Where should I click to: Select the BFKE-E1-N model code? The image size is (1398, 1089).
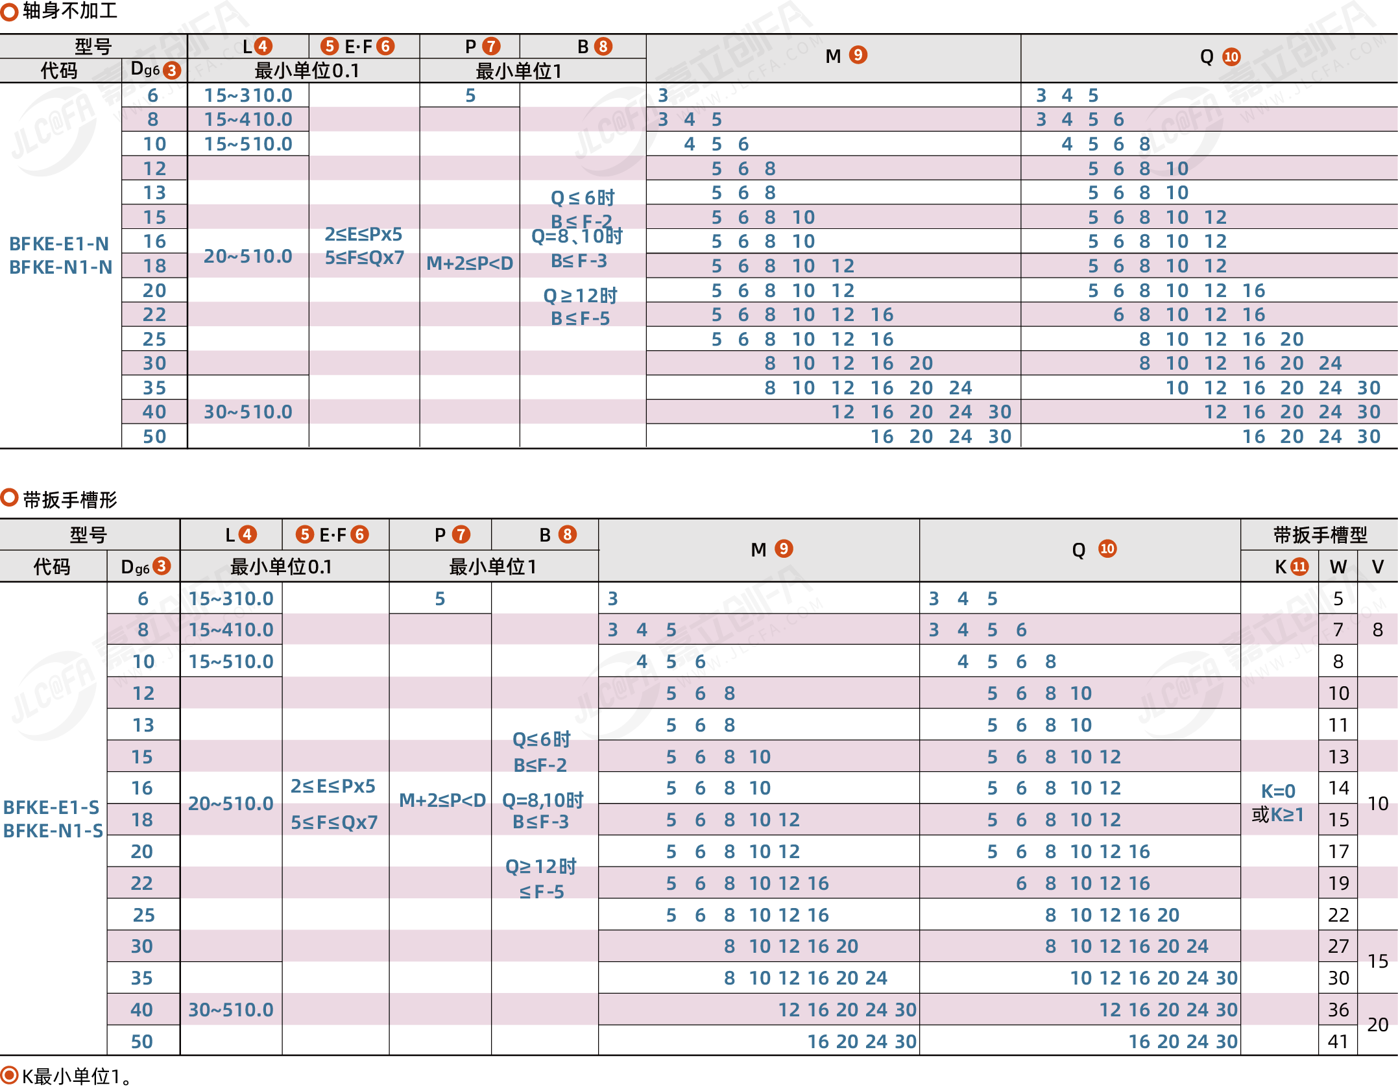(58, 244)
